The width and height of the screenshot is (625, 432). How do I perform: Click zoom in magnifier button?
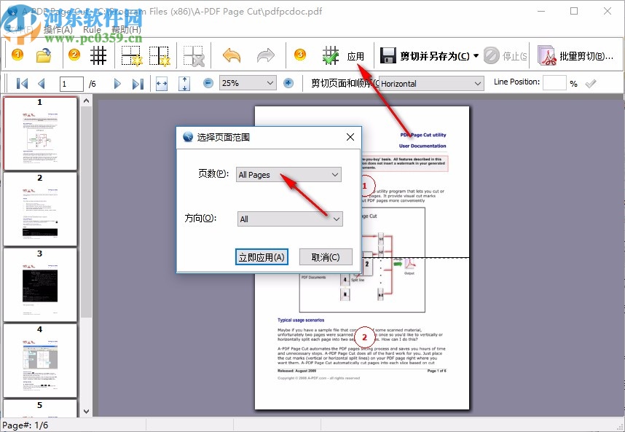click(287, 83)
